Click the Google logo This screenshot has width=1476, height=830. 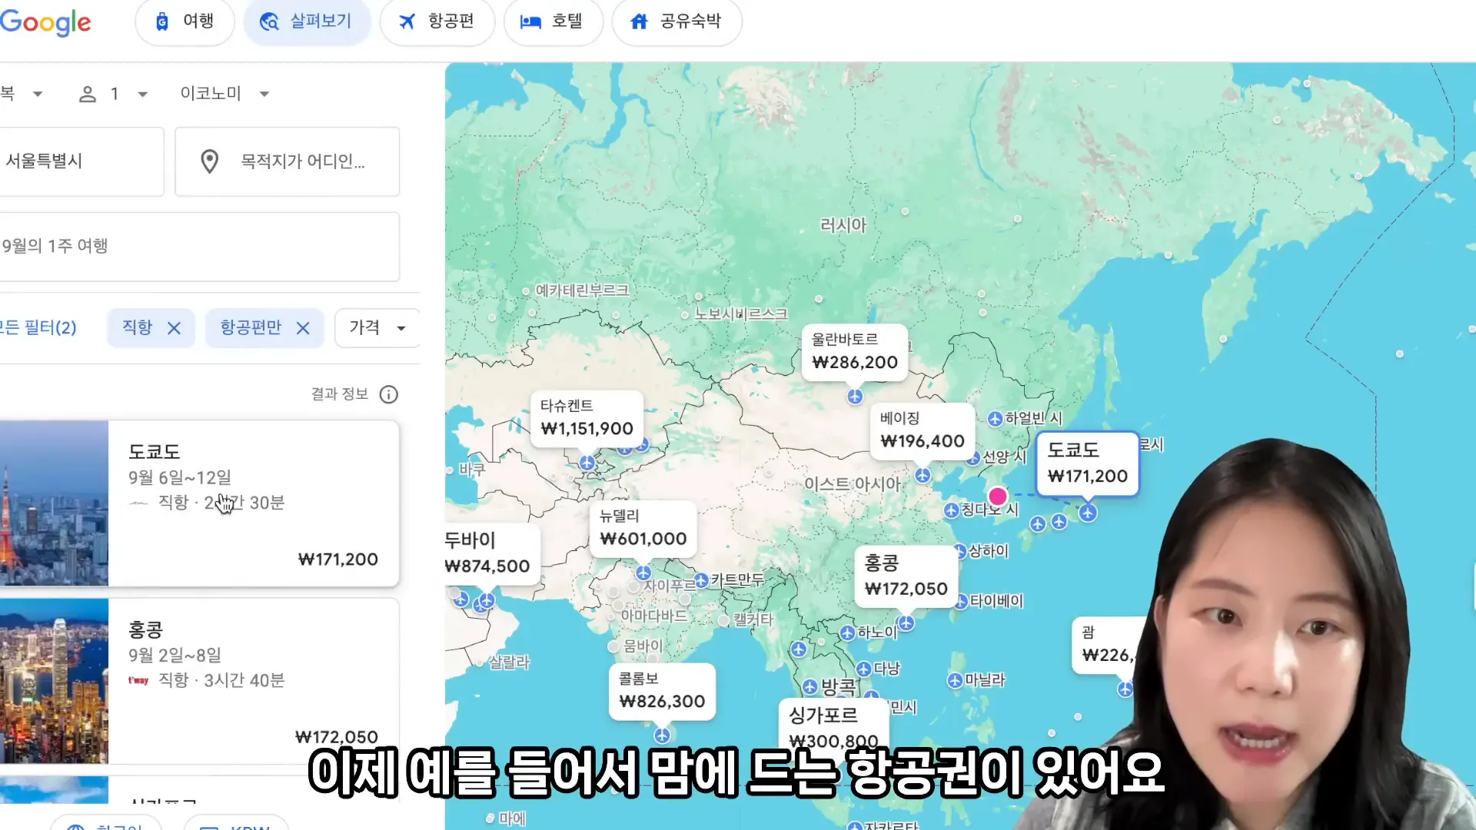pyautogui.click(x=45, y=22)
